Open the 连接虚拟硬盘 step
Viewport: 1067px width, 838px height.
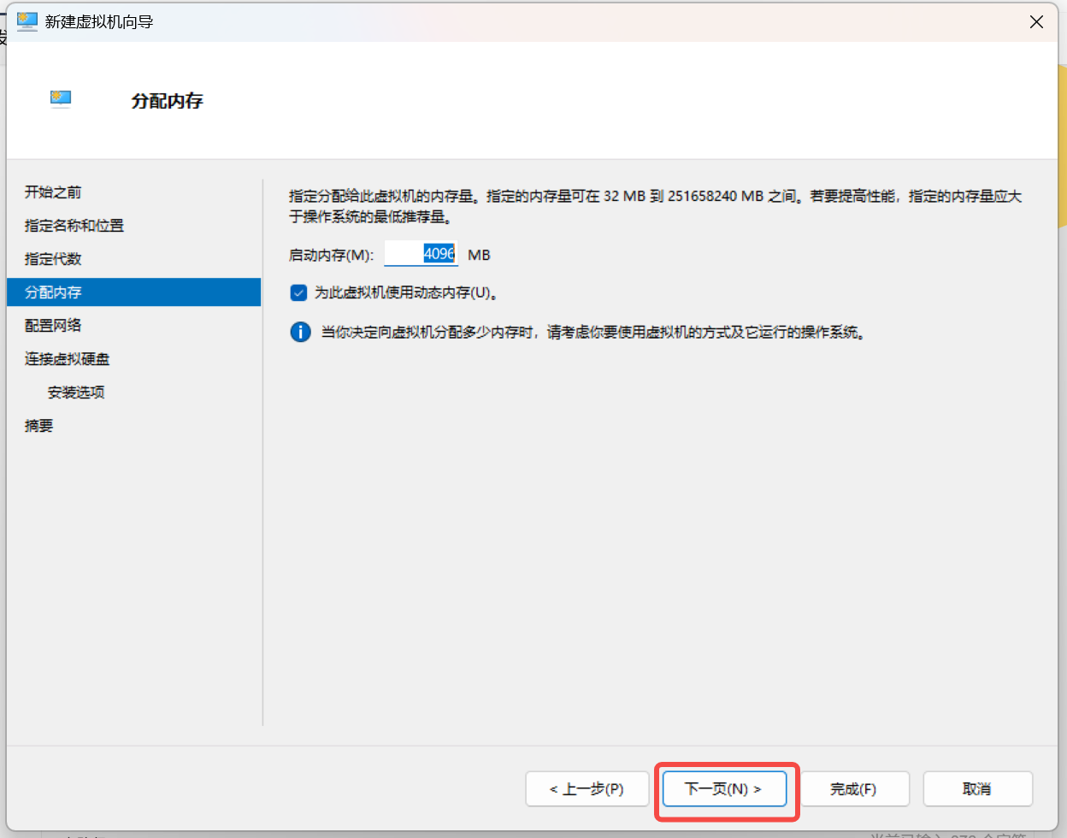click(x=67, y=359)
